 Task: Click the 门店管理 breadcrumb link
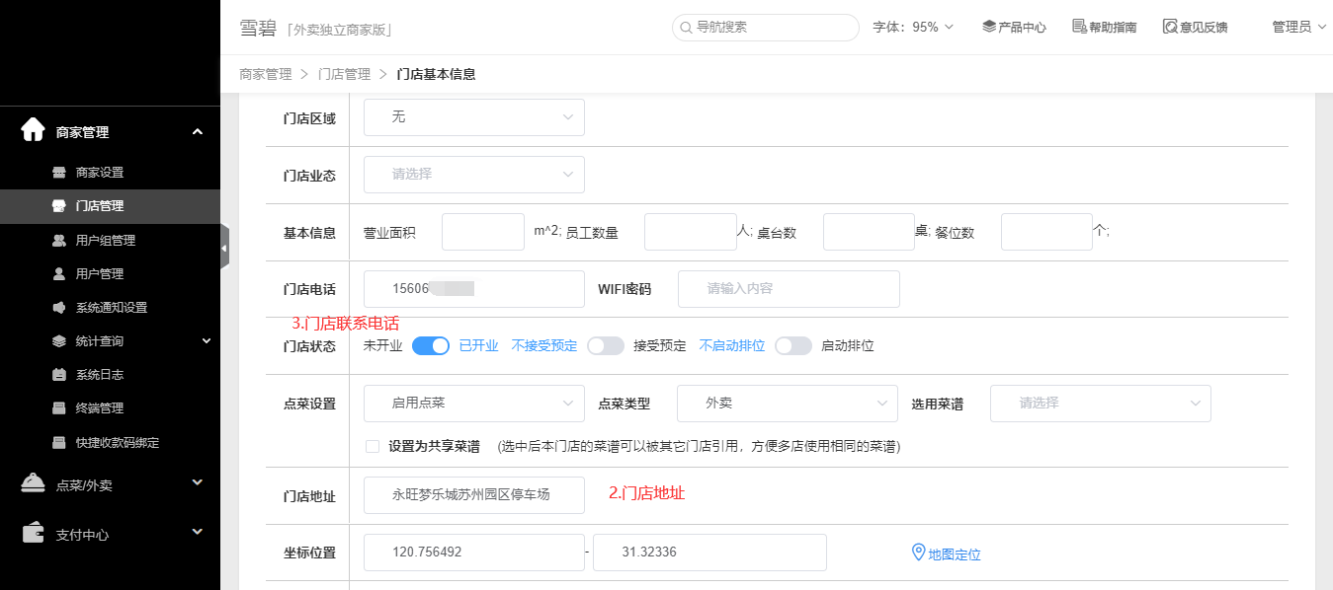pos(344,74)
